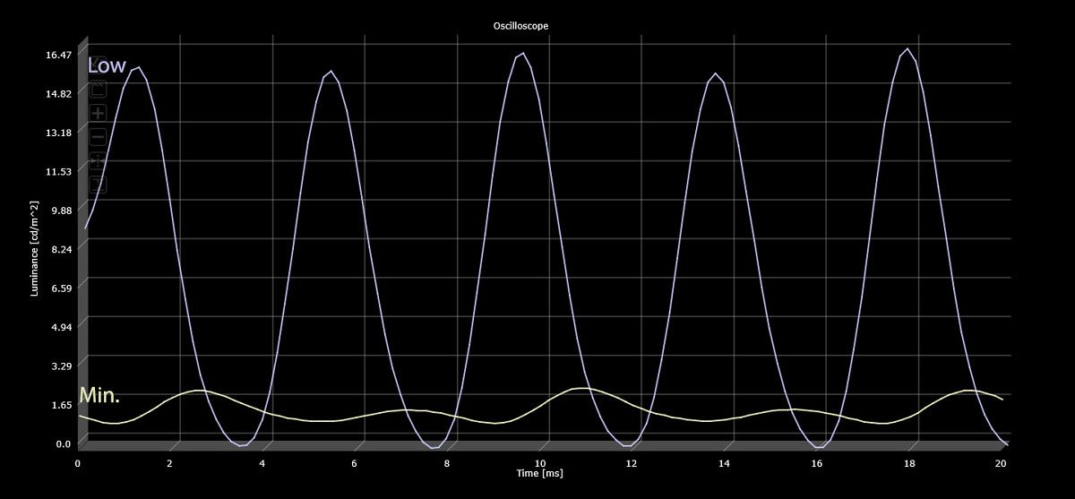Click the 4 tick on the time axis

(x=262, y=463)
